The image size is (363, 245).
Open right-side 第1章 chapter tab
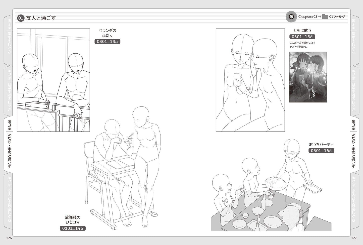tap(353, 38)
